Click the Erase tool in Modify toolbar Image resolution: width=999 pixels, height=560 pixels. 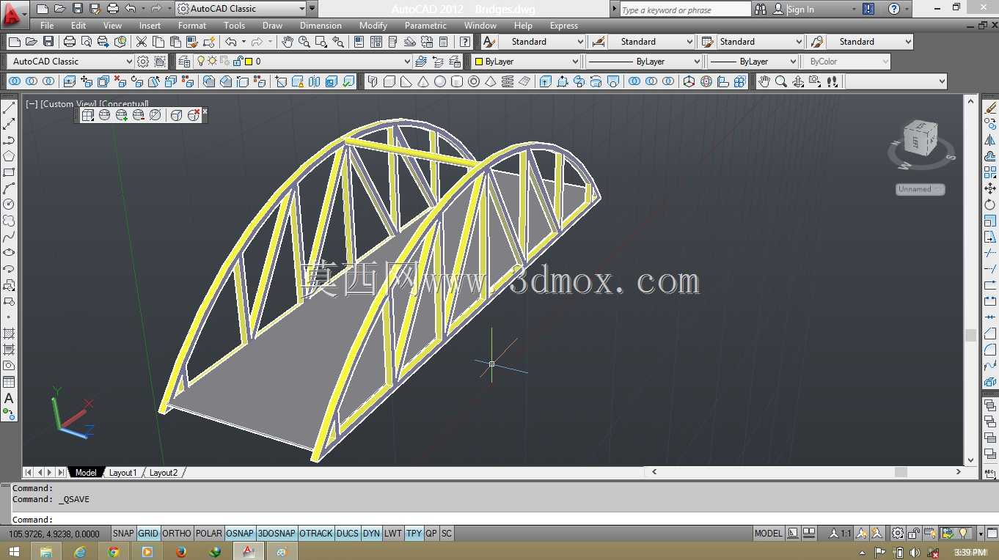click(990, 108)
